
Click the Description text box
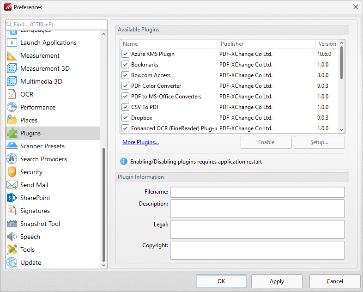click(257, 209)
